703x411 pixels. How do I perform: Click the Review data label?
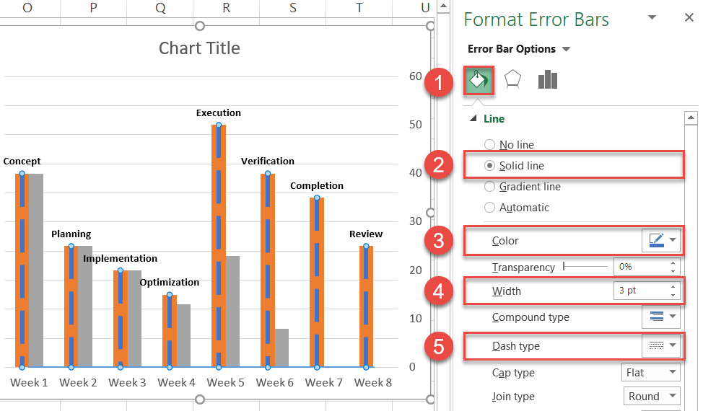366,234
